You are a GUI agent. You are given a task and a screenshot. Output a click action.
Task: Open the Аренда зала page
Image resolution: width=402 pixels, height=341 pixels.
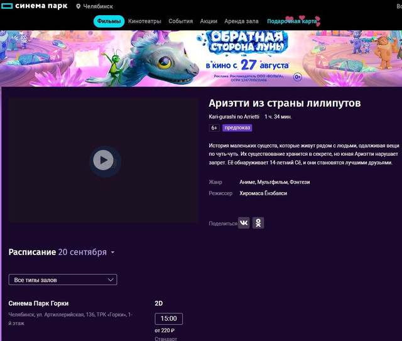[x=241, y=21]
